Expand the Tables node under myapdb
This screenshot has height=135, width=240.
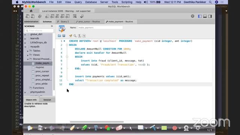click(28, 51)
